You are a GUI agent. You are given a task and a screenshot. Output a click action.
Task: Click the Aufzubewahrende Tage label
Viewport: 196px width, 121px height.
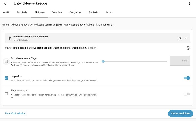click(24, 58)
